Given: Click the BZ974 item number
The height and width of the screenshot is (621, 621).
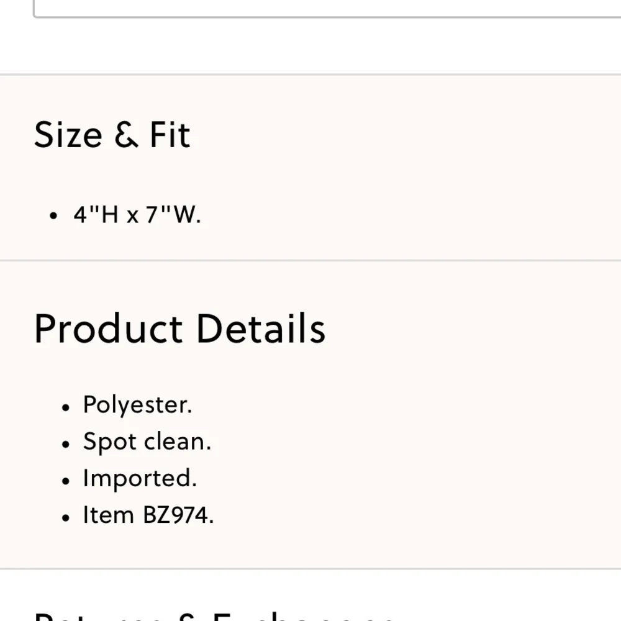Looking at the screenshot, I should coord(178,515).
